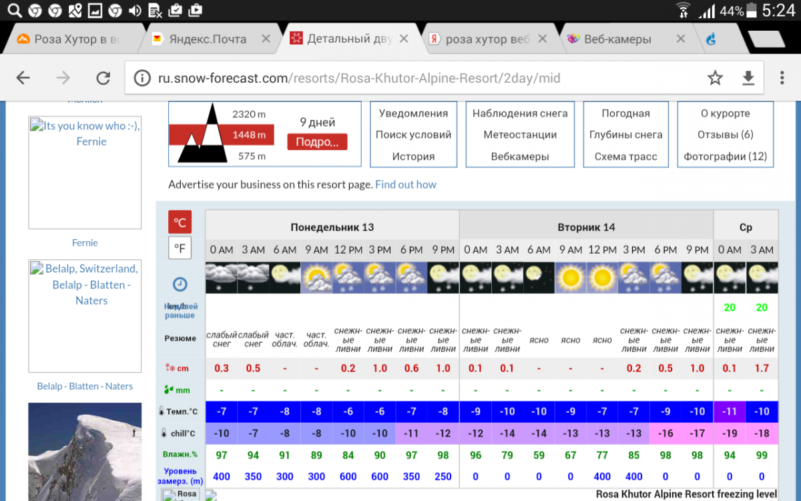This screenshot has height=501, width=801.
Task: Open the Глубины снега link
Action: [x=625, y=134]
